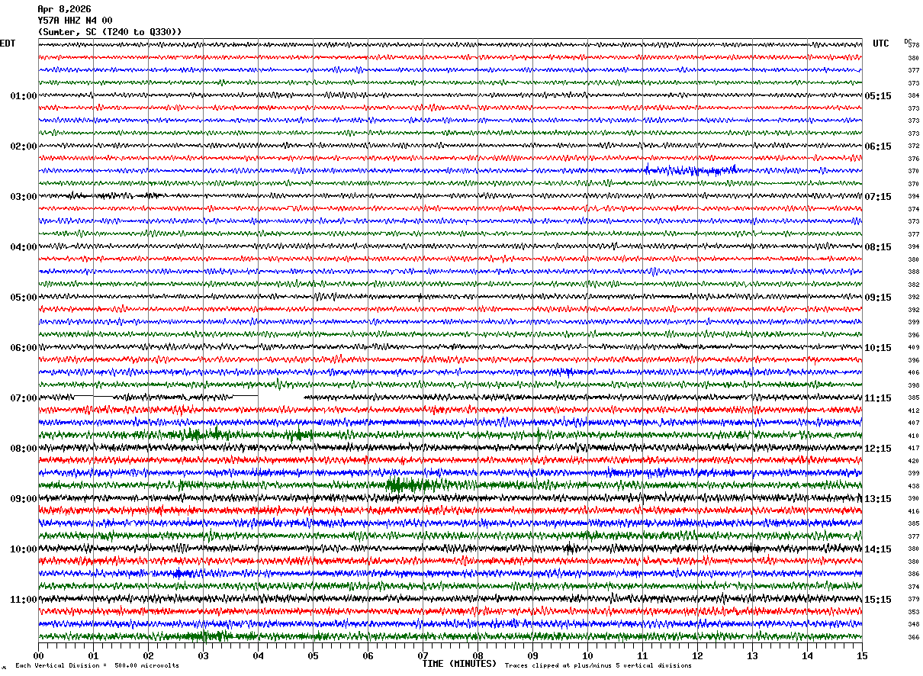
Task: Select DC offset value 353
Action: click(x=913, y=612)
